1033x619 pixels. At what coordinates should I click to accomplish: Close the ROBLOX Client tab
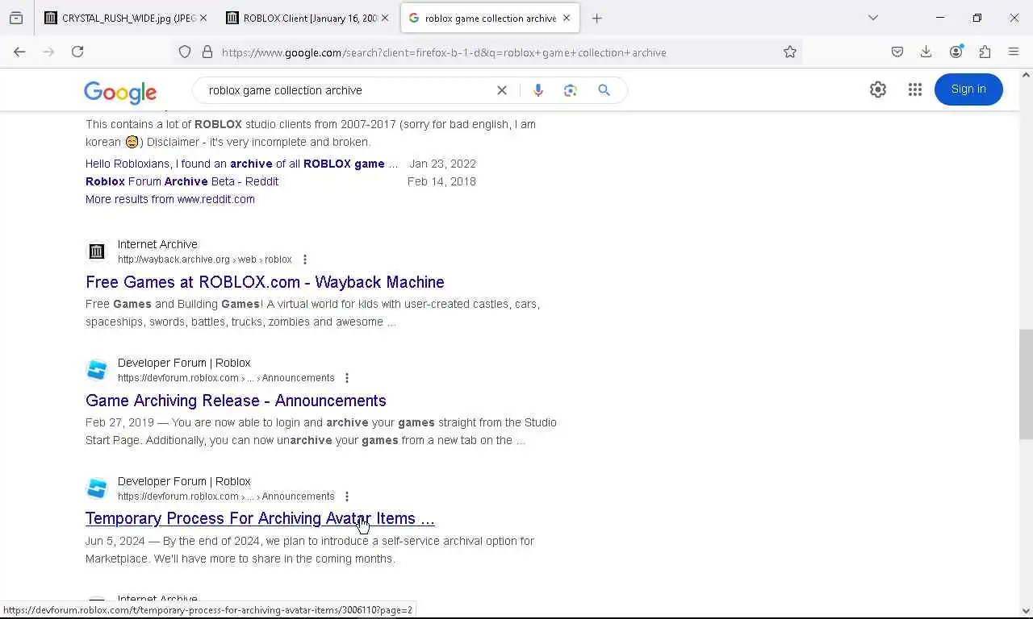coord(385,18)
